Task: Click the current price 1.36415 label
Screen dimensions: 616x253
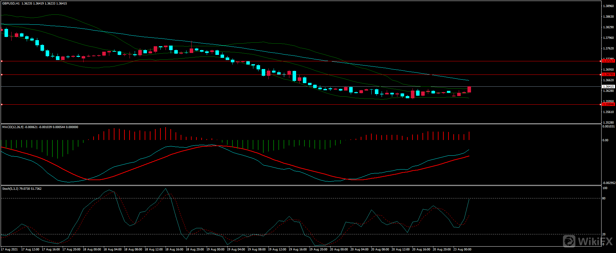Action: (x=608, y=87)
